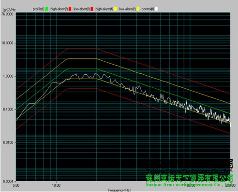Image resolution: width=238 pixels, height=192 pixels.
Task: Click the white control(f) legend swatch
Action: [156, 9]
